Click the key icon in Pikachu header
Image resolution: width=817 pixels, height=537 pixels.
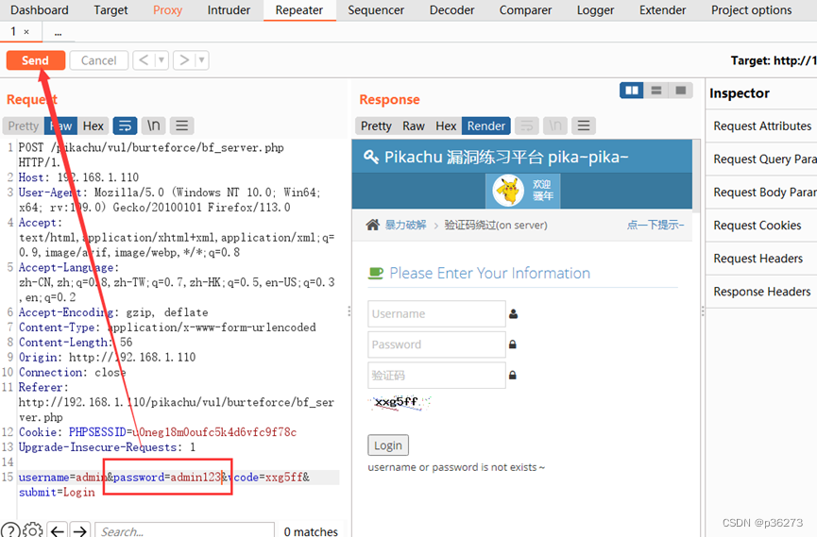pyautogui.click(x=370, y=157)
